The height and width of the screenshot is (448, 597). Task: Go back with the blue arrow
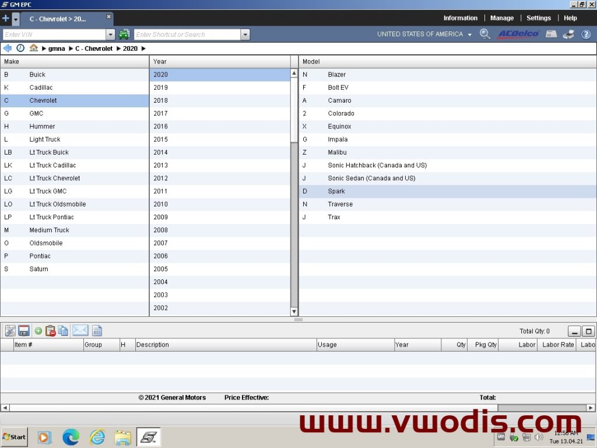tap(7, 48)
